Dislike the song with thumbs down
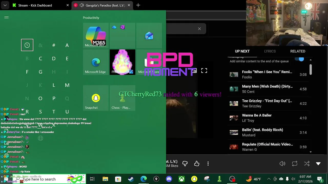Screen dimensions: 328x184 pyautogui.click(x=185, y=164)
